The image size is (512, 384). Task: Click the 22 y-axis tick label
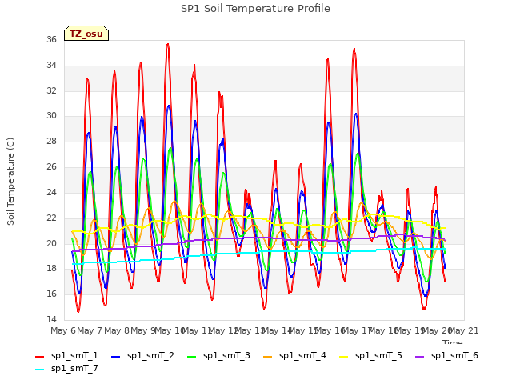(51, 218)
